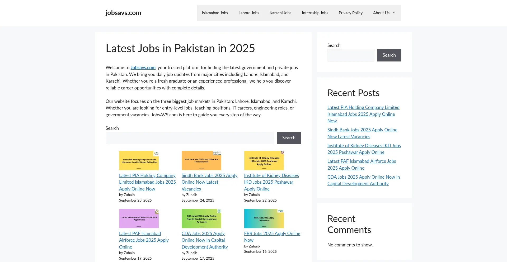Expand the About Us dropdown arrow
The image size is (507, 262).
(394, 13)
